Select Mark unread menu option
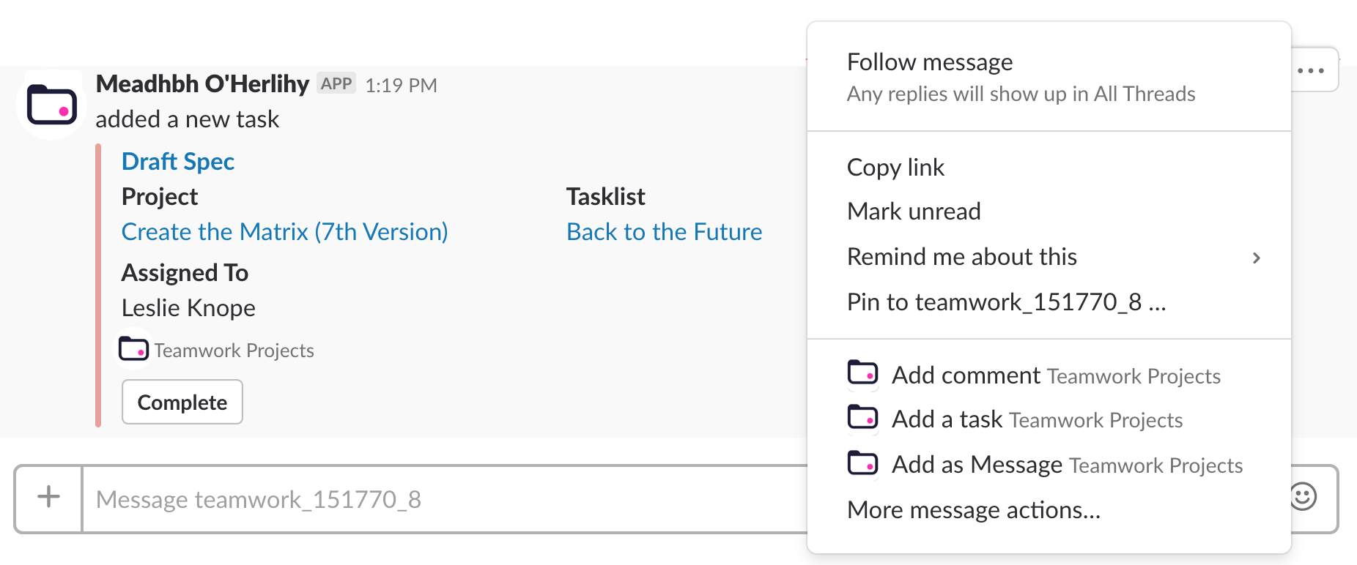This screenshot has width=1357, height=565. (914, 212)
